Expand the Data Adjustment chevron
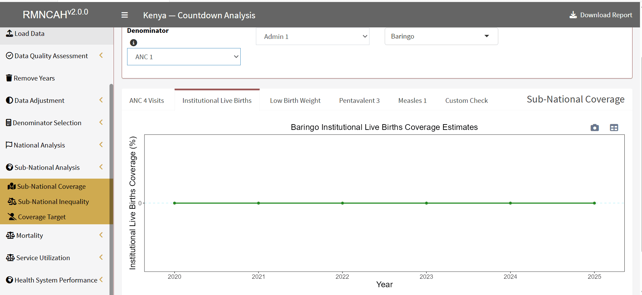 click(101, 100)
